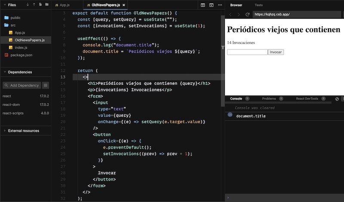The width and height of the screenshot is (344, 202).
Task: Expand the External resources section
Action: coord(5,131)
